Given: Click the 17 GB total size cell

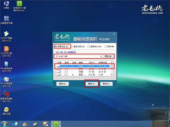Looking at the screenshot, I should 91,72.
